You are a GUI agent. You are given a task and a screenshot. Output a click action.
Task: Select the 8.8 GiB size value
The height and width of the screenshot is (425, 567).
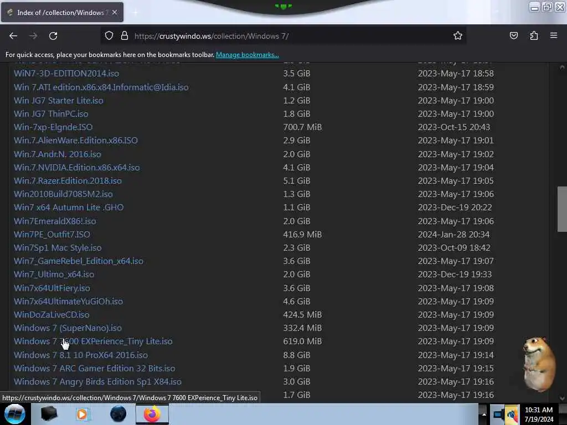pyautogui.click(x=297, y=355)
